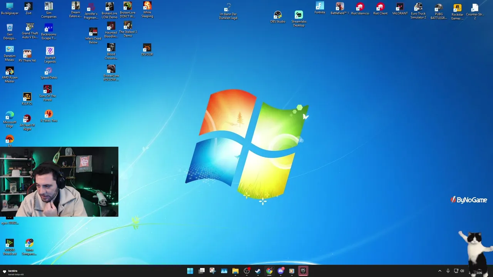Select the Blood Crossro... game shortcut

tap(111, 52)
